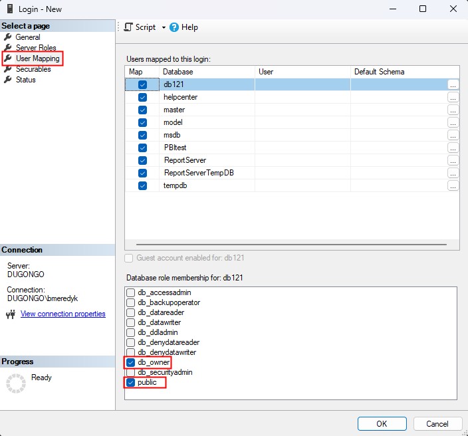Check the db_datareader role
Viewport: 468px width, 436px height.
[x=130, y=312]
